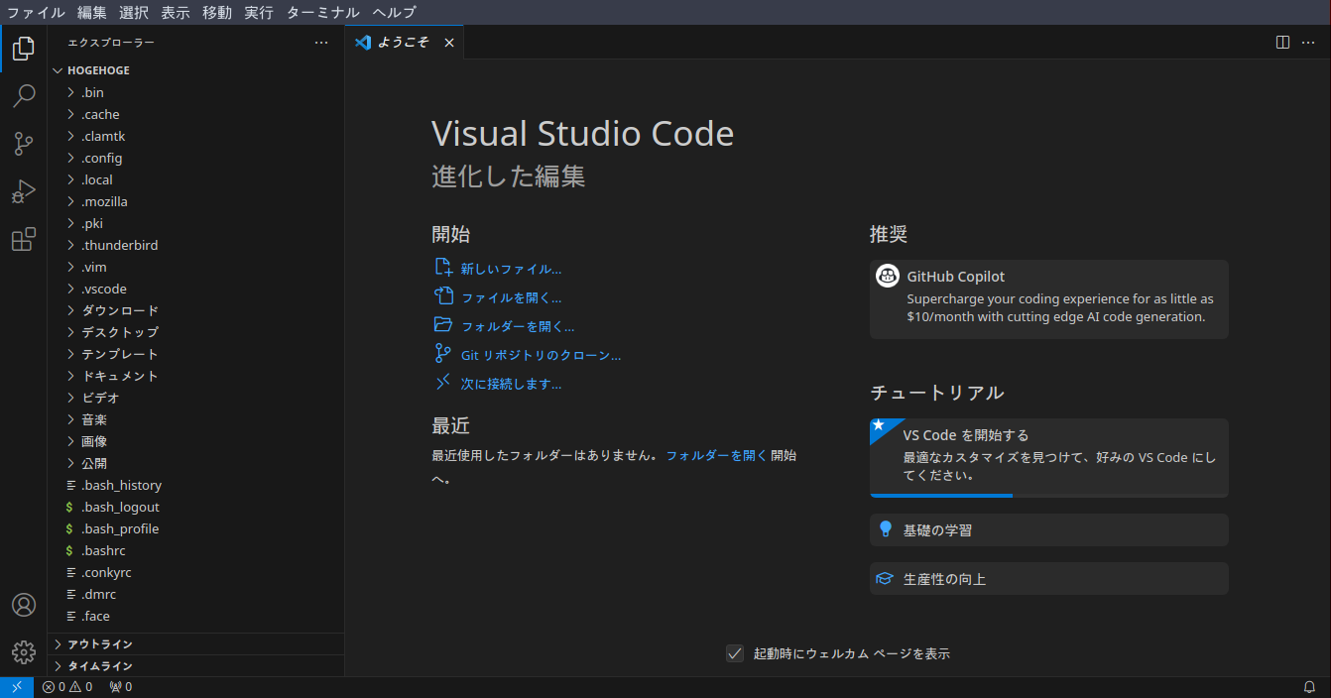Open the 移動 menu
1331x698 pixels.
click(217, 13)
